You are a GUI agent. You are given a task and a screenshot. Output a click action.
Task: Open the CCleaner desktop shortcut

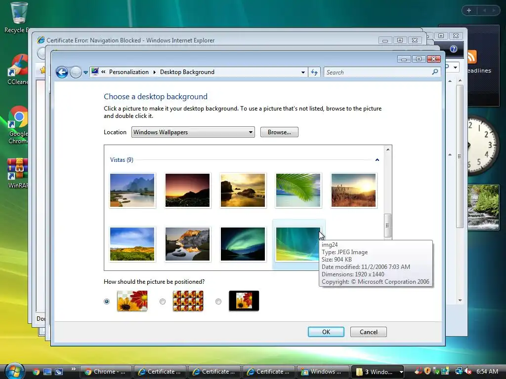pyautogui.click(x=18, y=70)
